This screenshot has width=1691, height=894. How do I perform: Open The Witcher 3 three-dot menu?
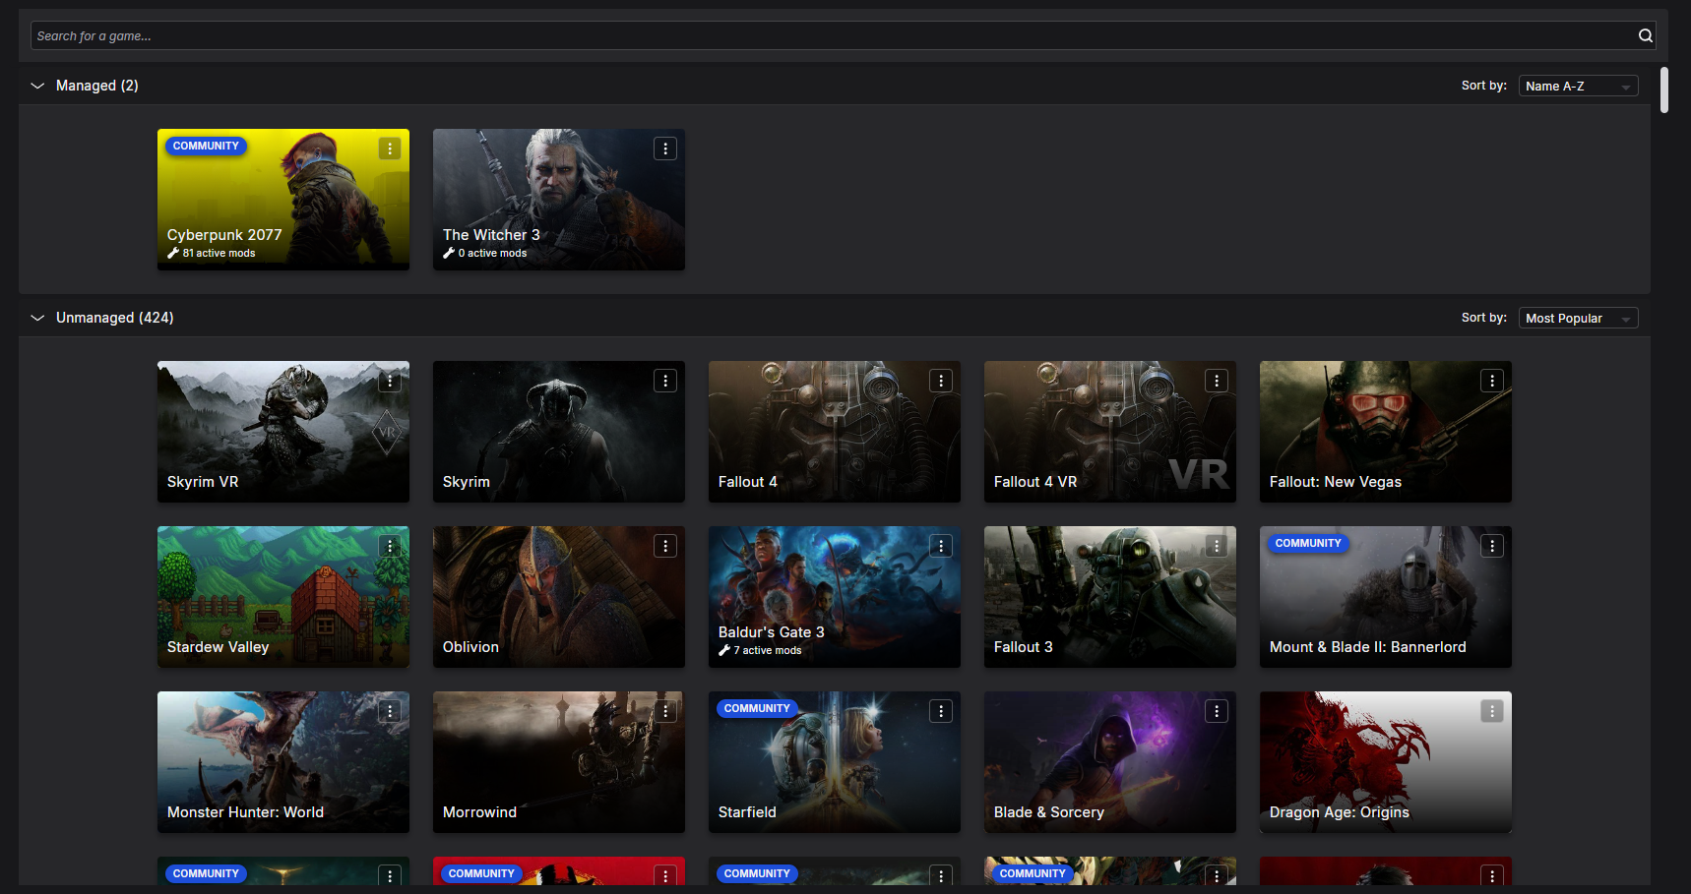click(x=665, y=149)
